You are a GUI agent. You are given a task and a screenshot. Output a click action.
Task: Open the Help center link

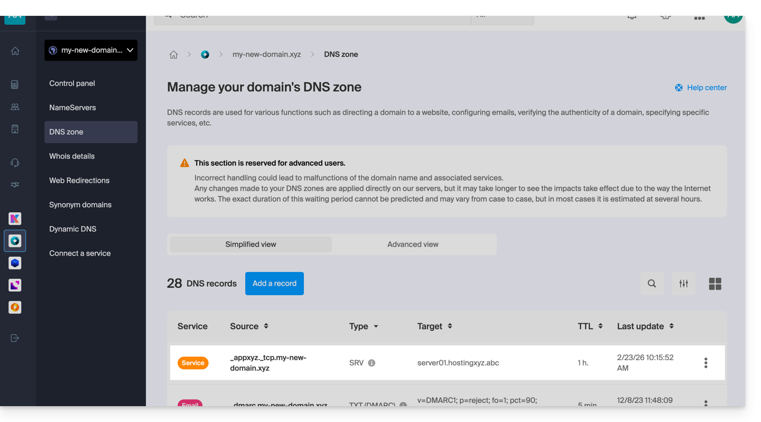tap(701, 88)
